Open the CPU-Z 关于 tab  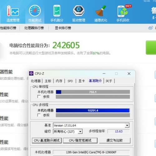coord(109,81)
